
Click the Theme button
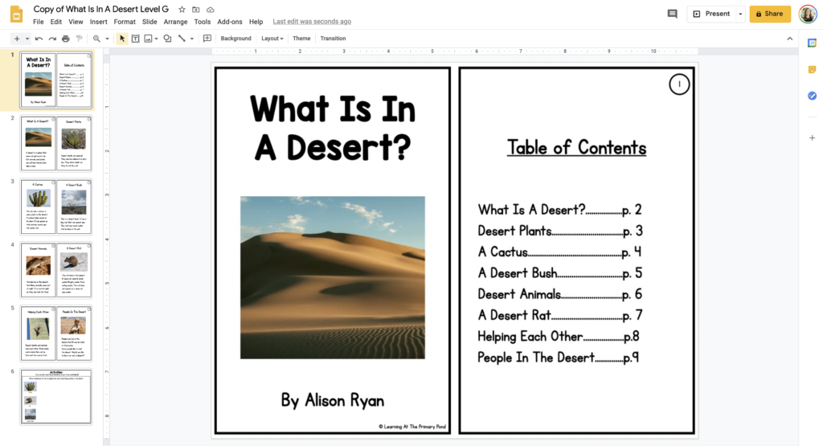pos(301,39)
